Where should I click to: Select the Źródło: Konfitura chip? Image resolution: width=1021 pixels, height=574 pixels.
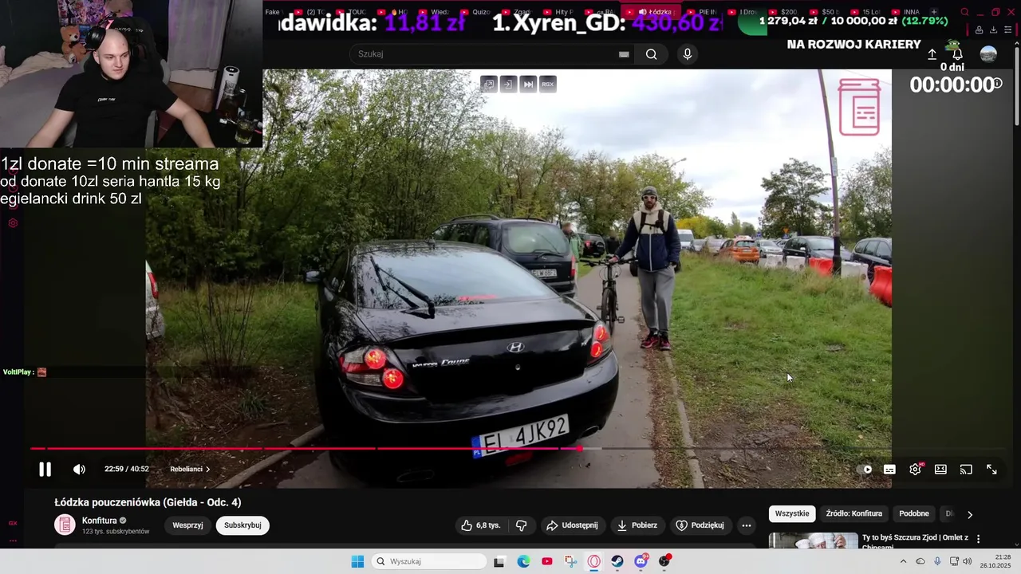click(x=854, y=513)
